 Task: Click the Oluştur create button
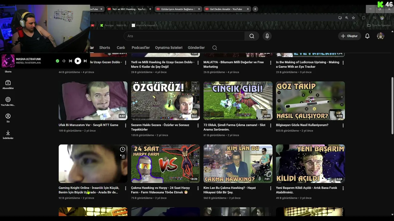350,36
